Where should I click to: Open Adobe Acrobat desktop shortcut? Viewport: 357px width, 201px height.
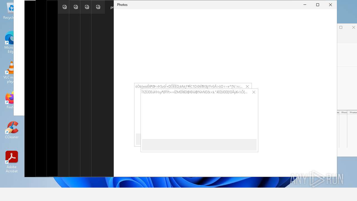pyautogui.click(x=12, y=162)
